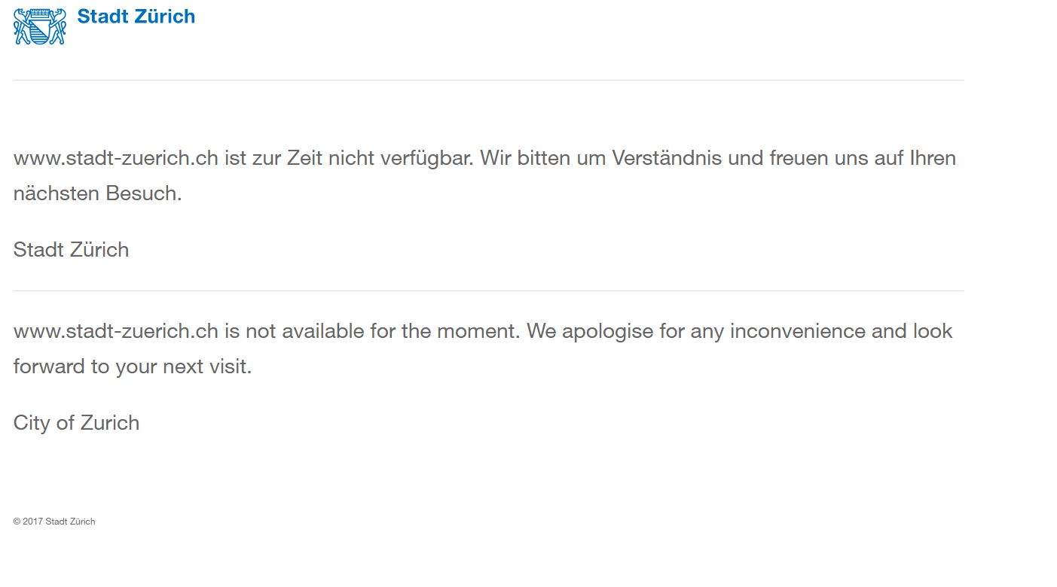Click the © 2017 Stadt Zürich footer text
The image size is (1057, 587).
click(54, 522)
